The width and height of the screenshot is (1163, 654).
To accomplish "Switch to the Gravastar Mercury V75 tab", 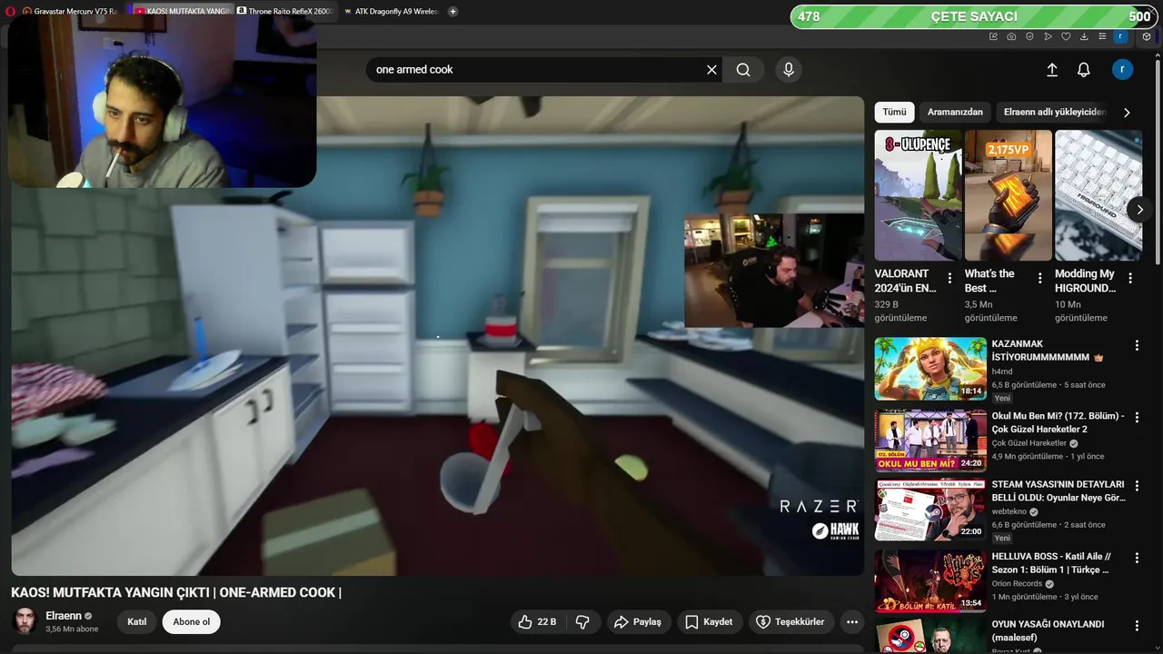I will point(71,11).
